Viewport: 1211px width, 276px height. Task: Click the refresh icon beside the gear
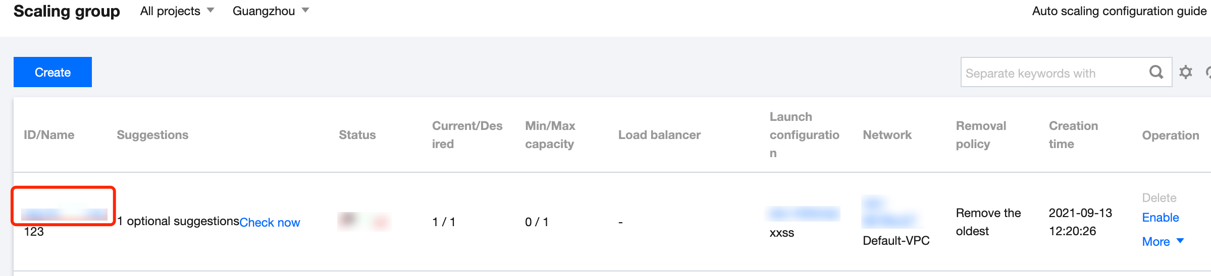point(1208,73)
